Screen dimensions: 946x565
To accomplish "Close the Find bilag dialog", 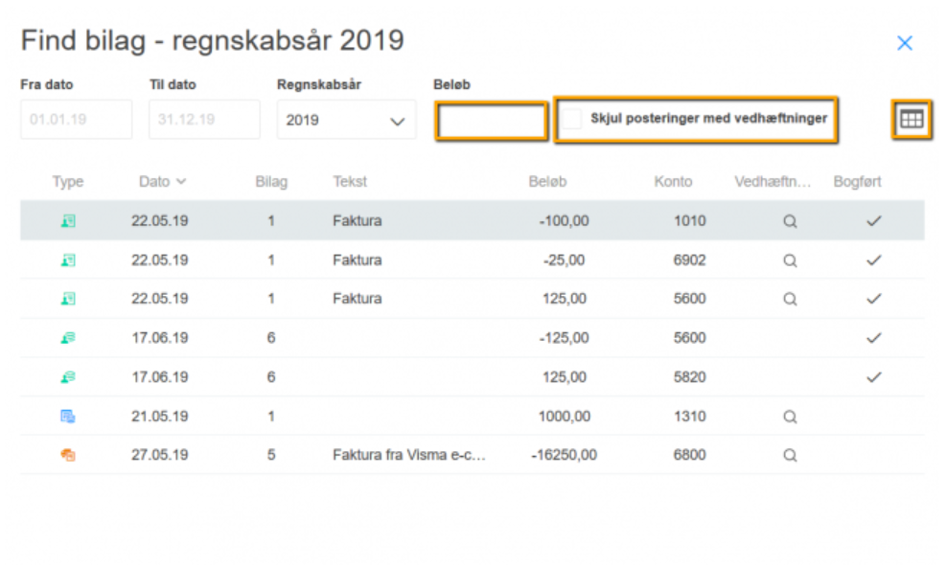I will point(904,43).
